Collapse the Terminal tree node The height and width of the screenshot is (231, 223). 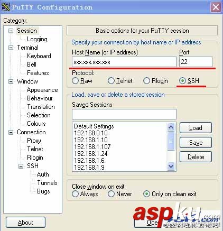(x=11, y=48)
